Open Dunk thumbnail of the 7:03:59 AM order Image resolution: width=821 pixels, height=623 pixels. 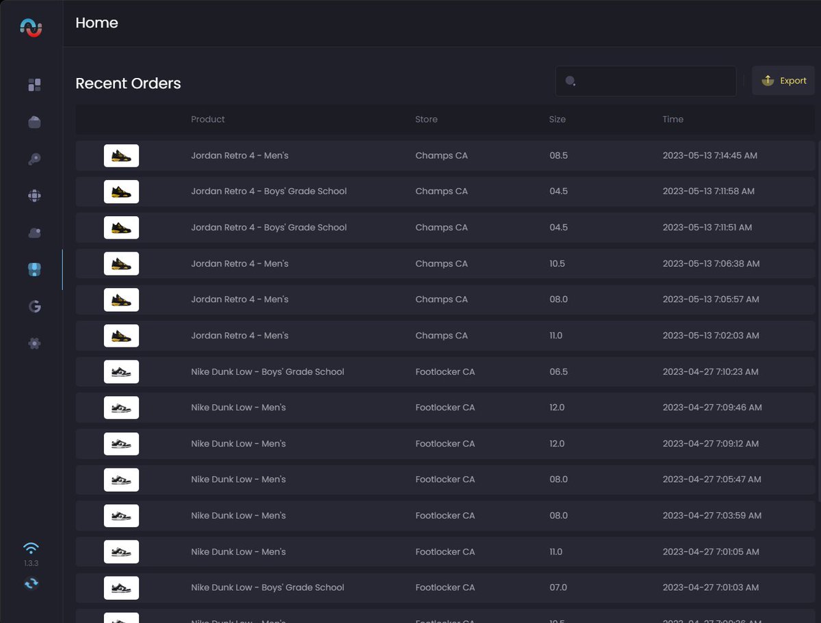[x=121, y=516]
